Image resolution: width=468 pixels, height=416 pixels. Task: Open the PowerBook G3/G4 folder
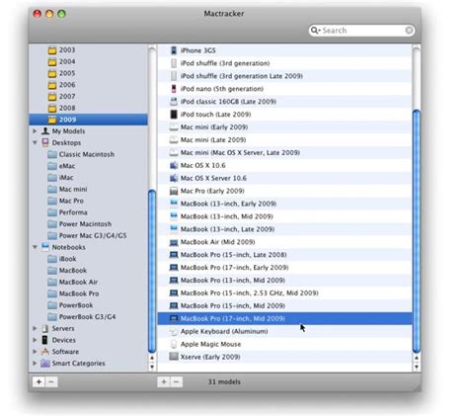(82, 317)
